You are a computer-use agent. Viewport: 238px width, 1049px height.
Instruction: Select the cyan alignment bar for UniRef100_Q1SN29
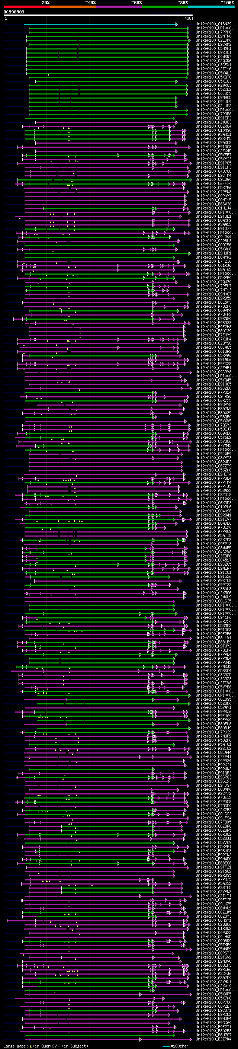pyautogui.click(x=100, y=25)
